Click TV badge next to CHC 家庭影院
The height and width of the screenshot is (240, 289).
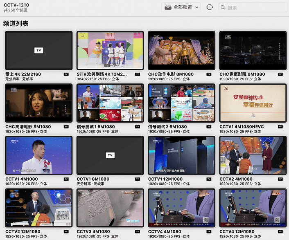tap(280, 74)
